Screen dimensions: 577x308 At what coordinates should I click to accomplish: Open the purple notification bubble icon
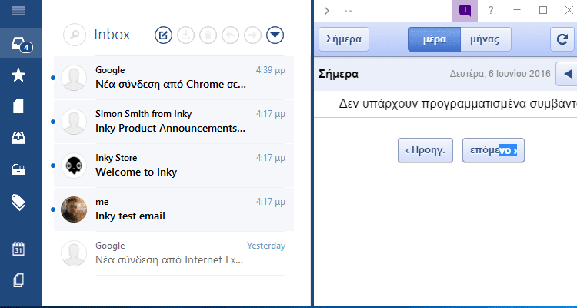(x=465, y=11)
